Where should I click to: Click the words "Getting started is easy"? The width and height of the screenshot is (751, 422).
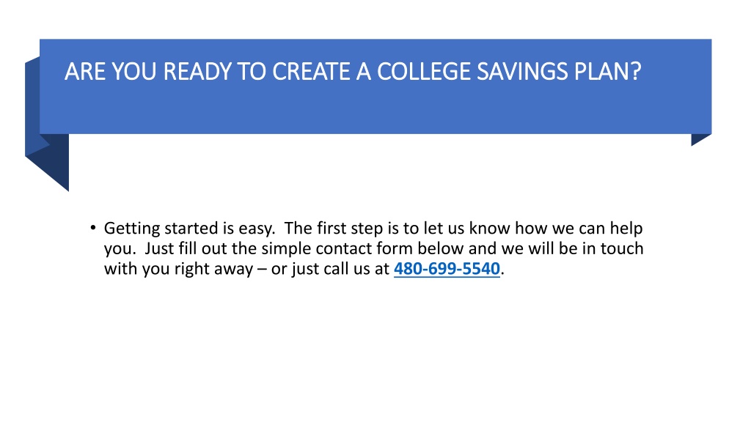click(x=189, y=229)
